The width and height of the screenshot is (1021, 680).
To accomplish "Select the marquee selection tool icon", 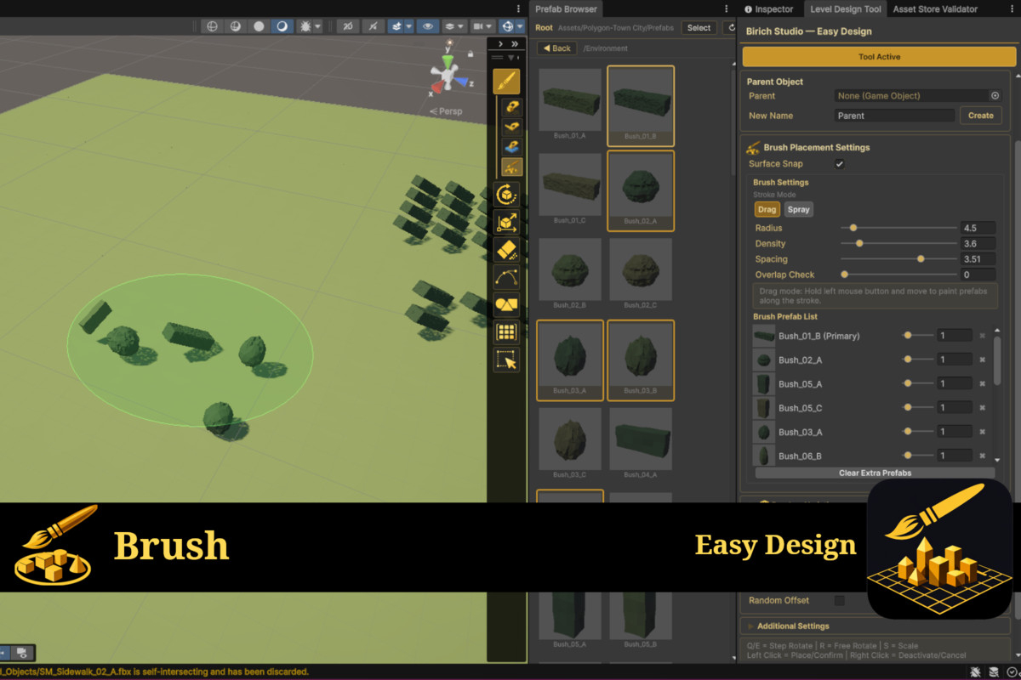I will pos(506,360).
